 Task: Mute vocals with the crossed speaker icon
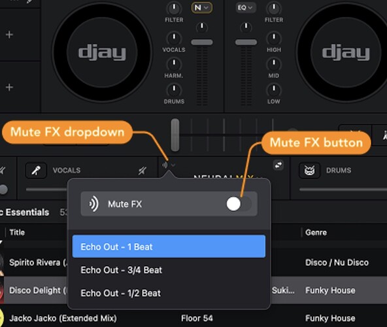coord(143,171)
